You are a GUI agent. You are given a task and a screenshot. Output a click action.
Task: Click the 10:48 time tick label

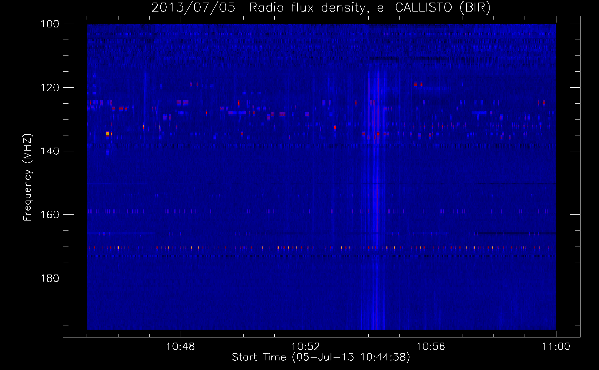[180, 347]
